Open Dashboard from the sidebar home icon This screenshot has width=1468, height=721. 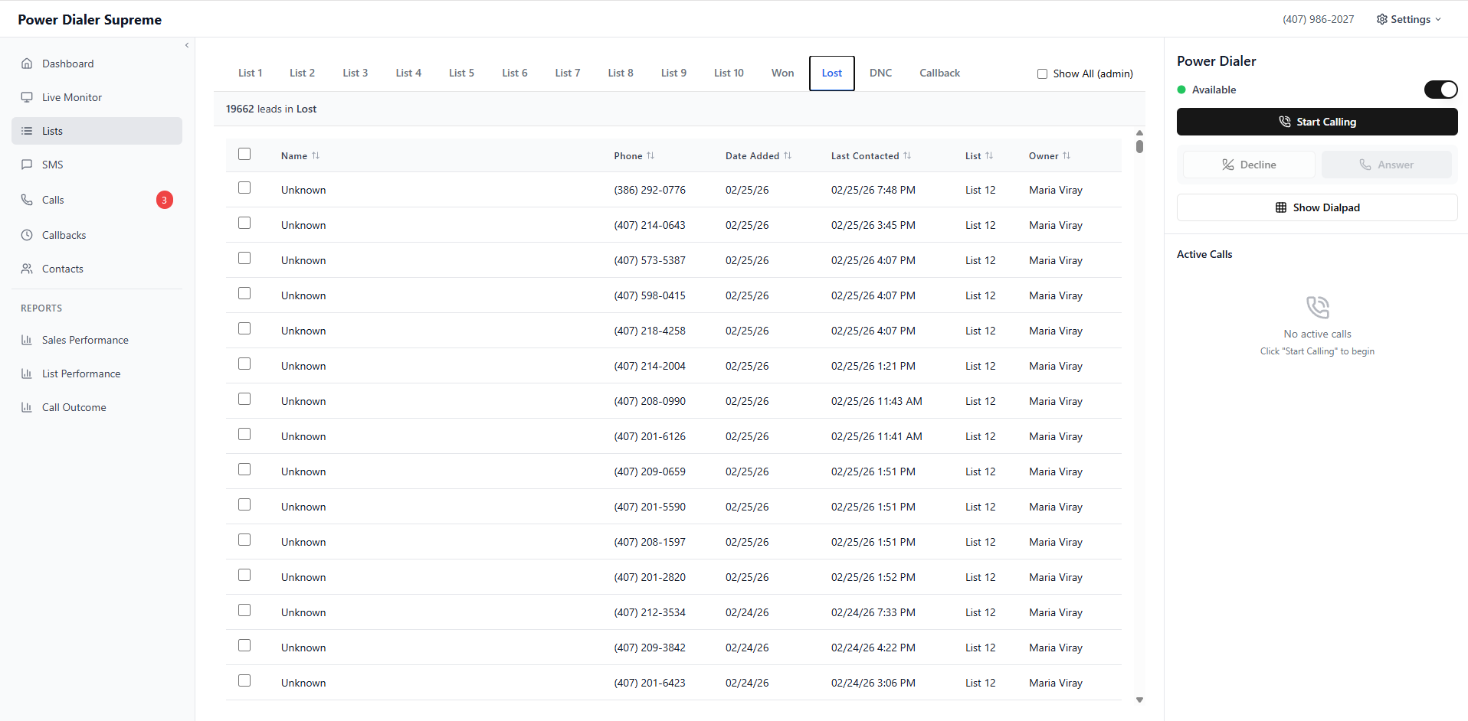click(x=27, y=64)
